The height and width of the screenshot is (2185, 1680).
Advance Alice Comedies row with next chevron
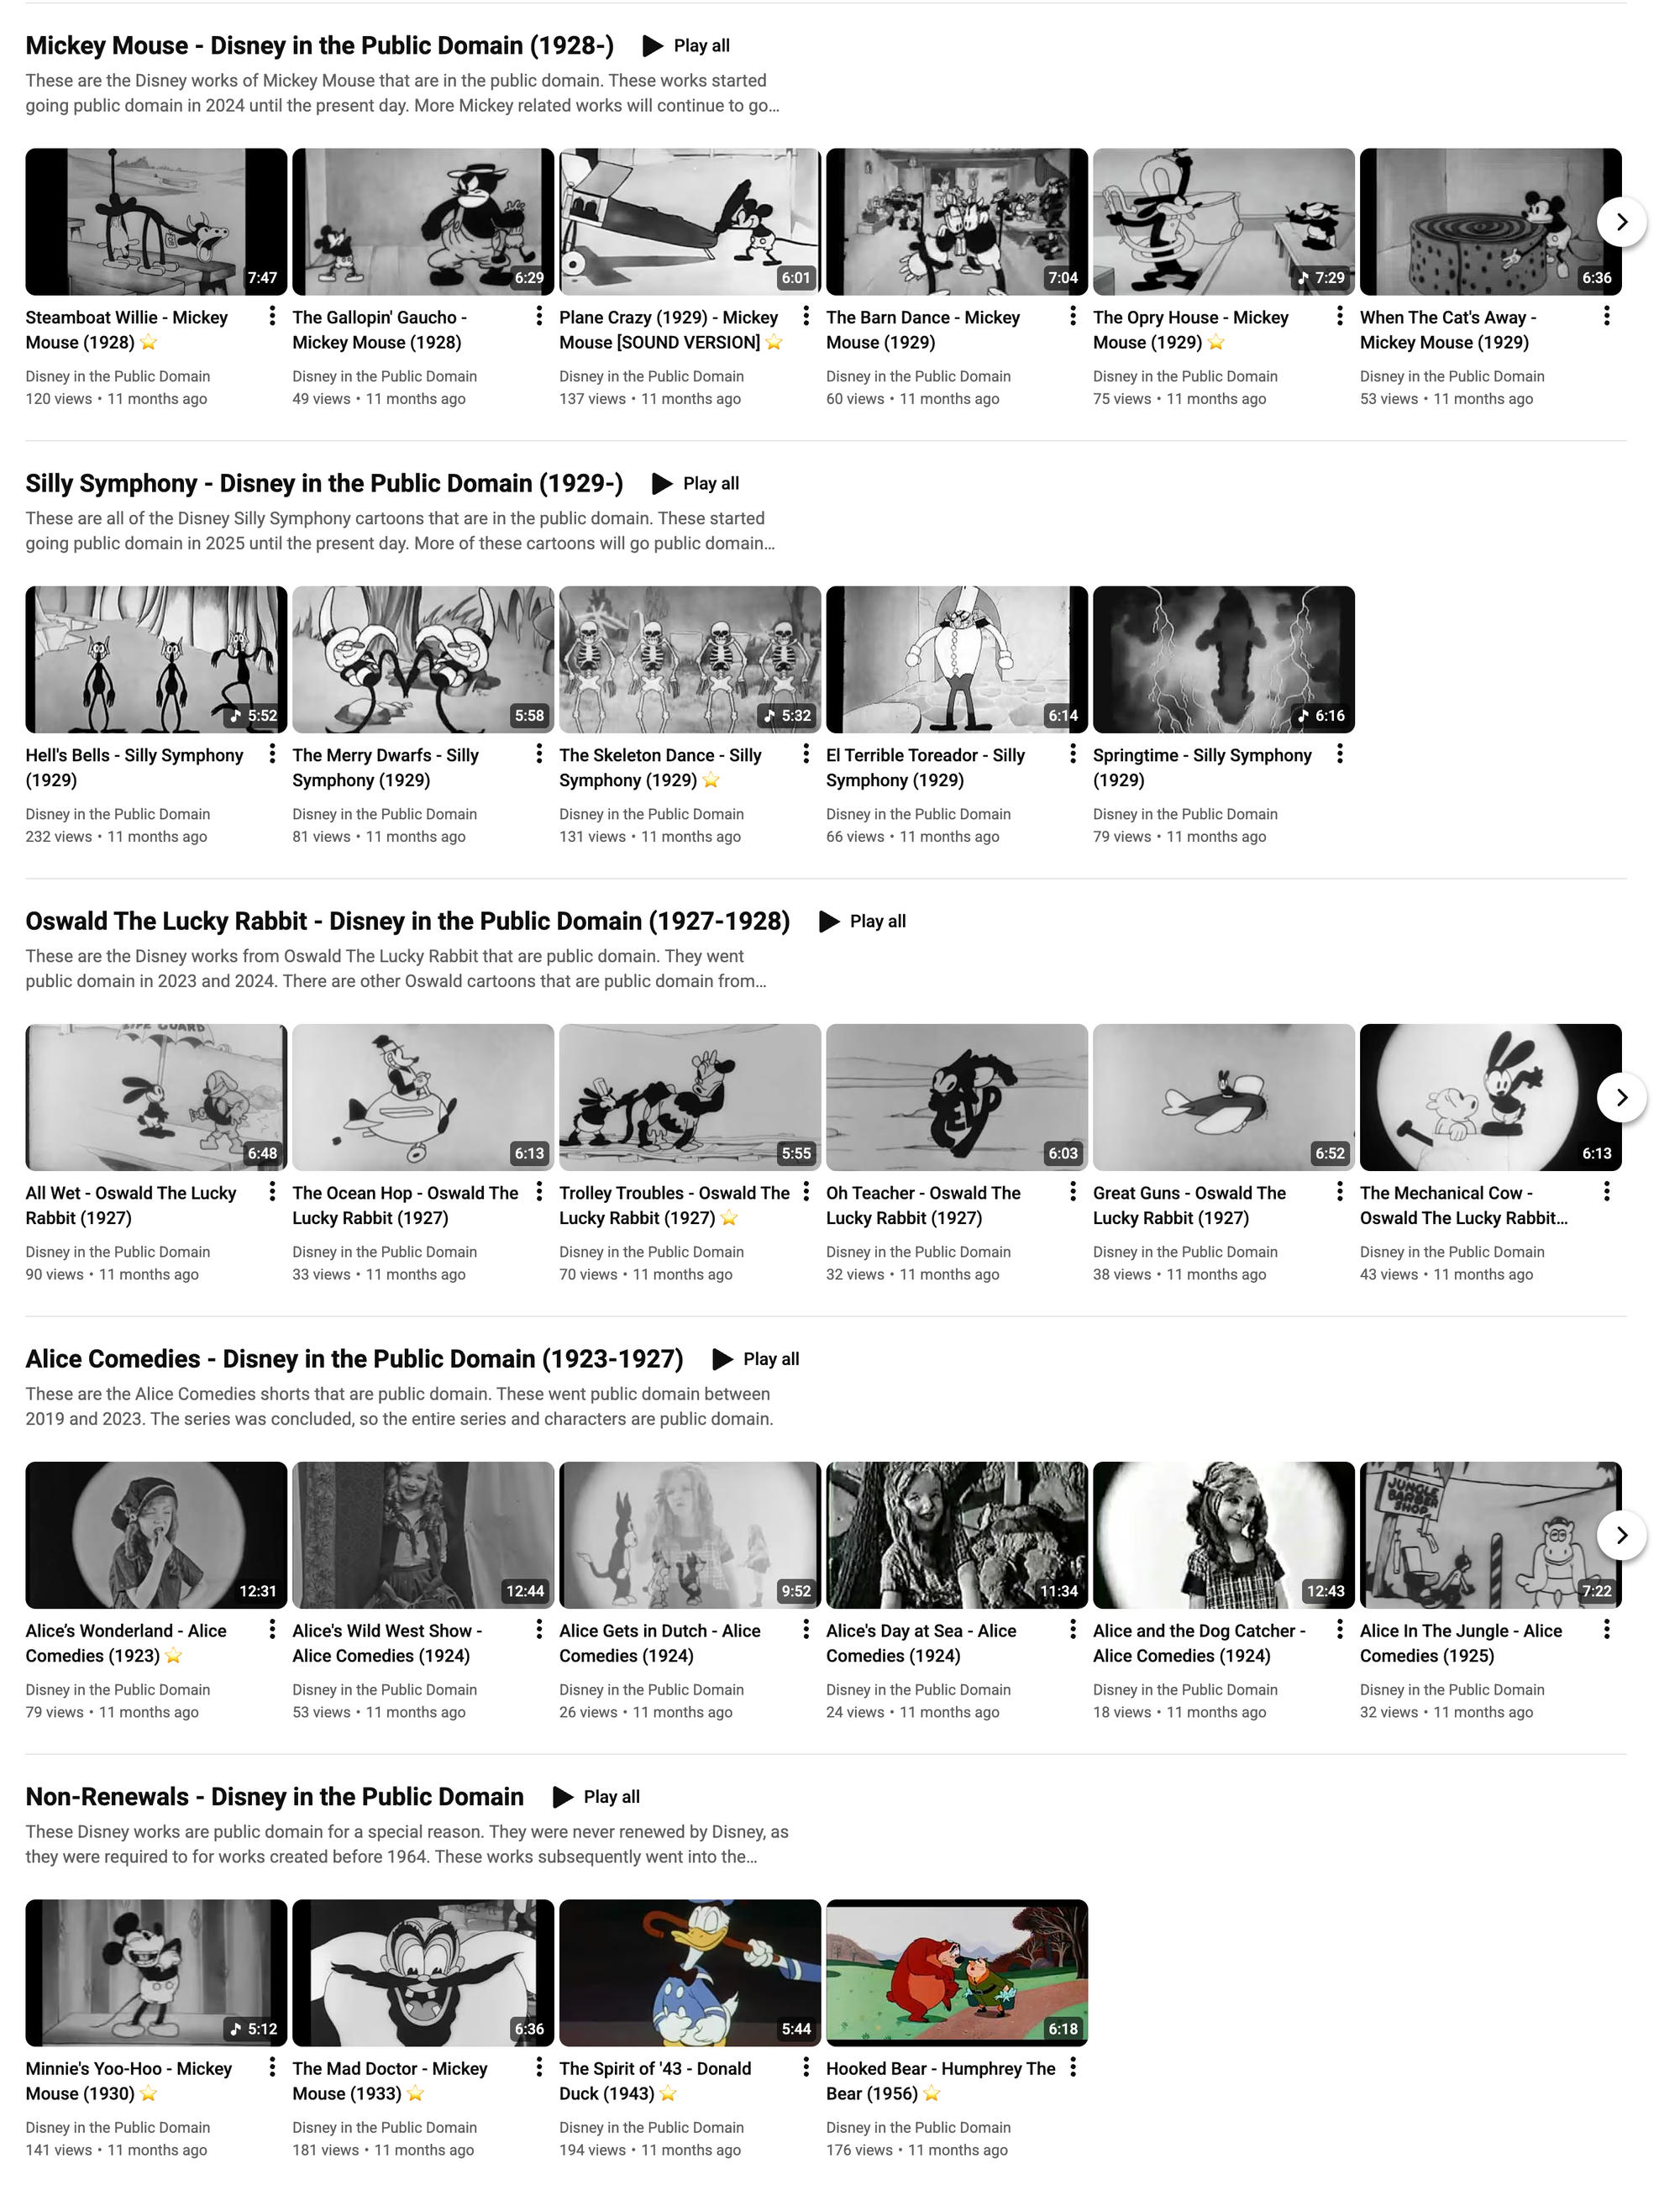click(1621, 1535)
